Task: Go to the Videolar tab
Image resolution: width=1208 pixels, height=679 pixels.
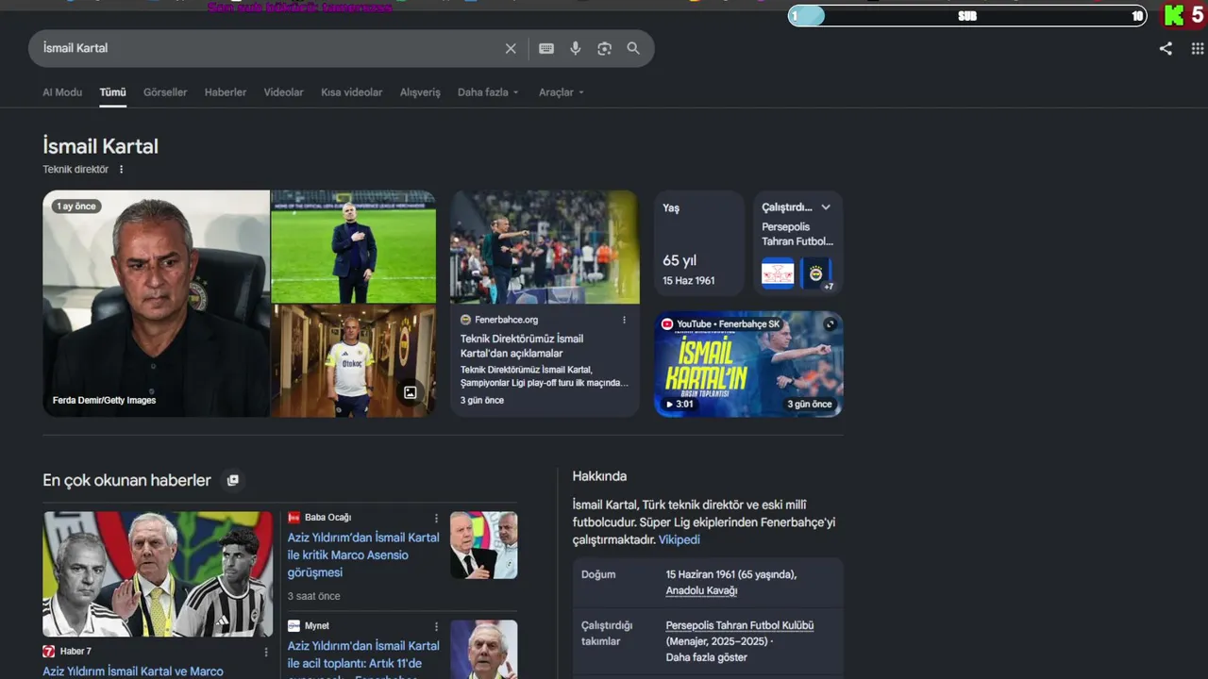Action: tap(284, 92)
